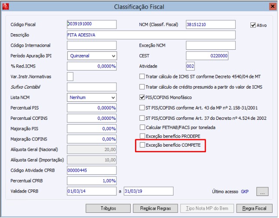Open the Tributos button
279x218 pixels.
(x=108, y=208)
